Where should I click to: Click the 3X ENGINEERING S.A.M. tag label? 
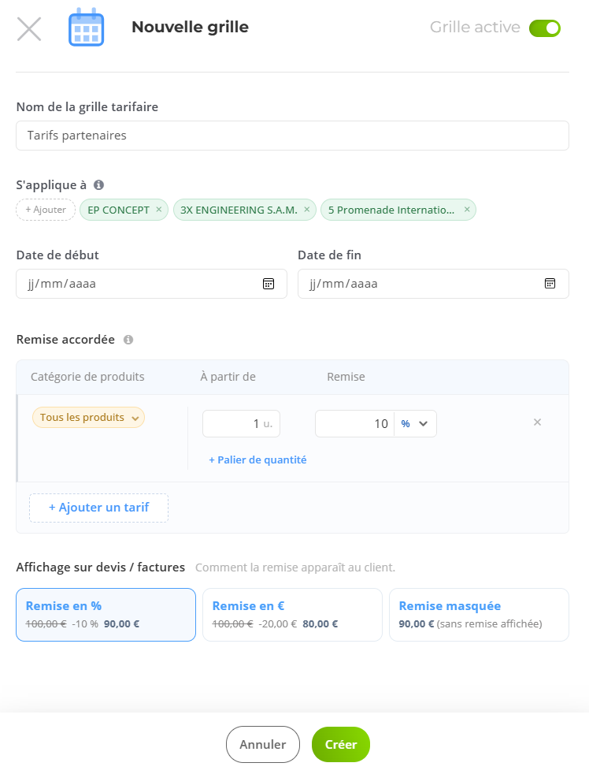click(239, 210)
